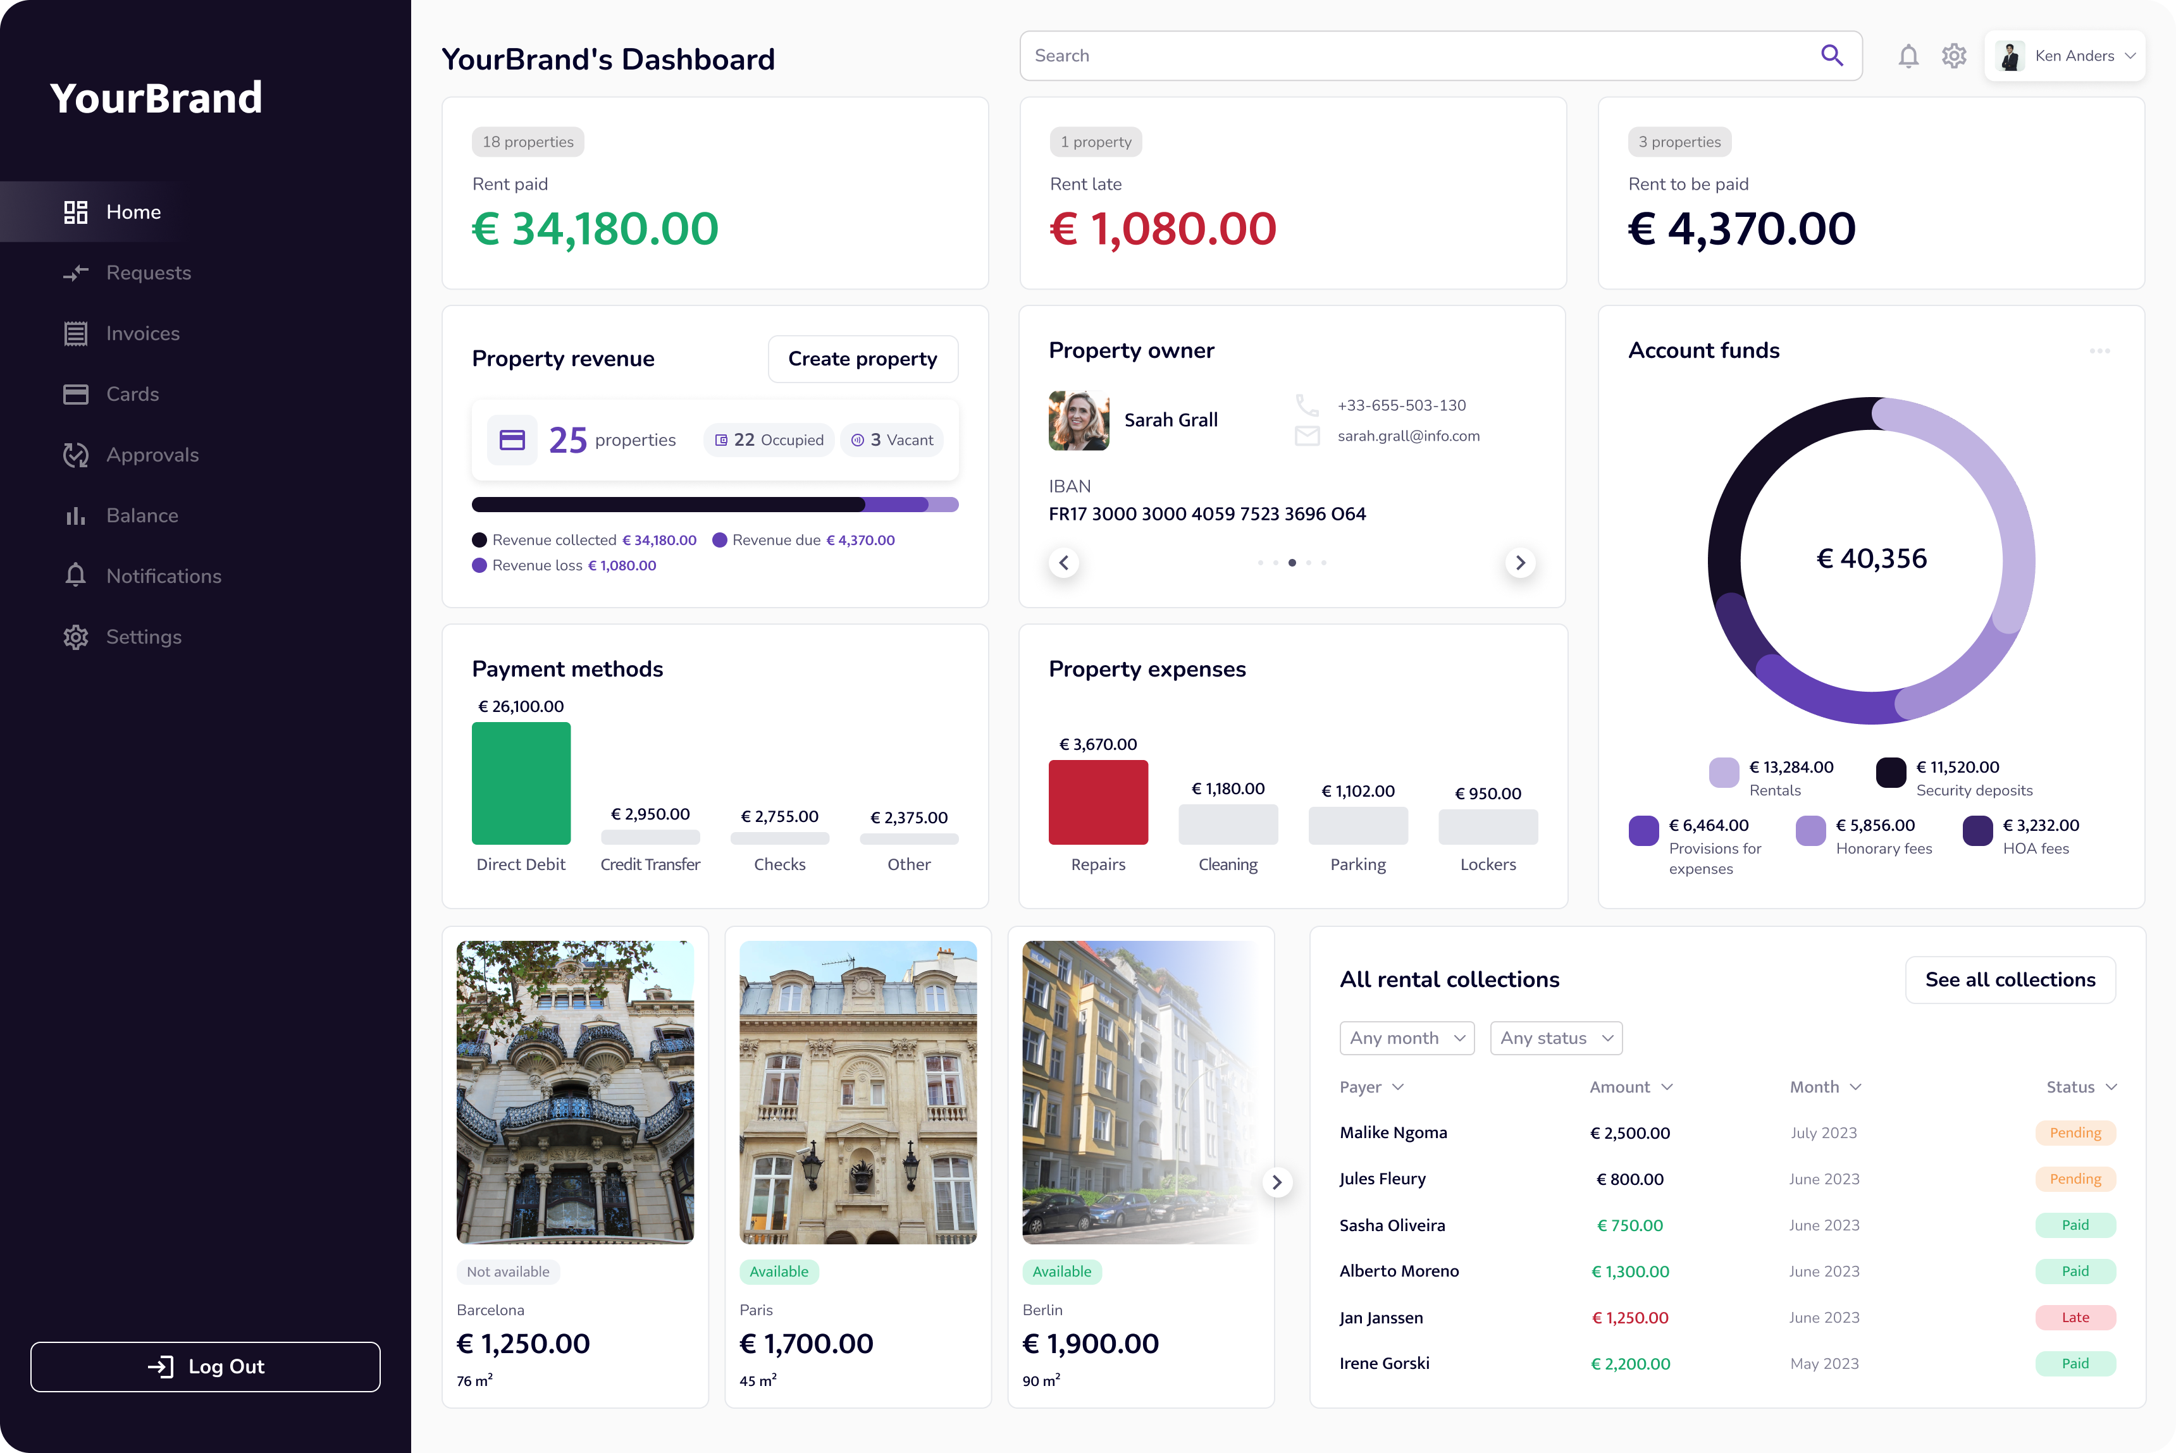Click the Create property button
2176x1453 pixels.
pos(862,359)
